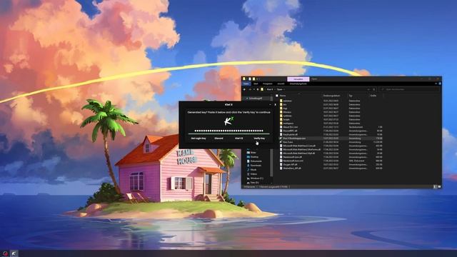The height and width of the screenshot is (257, 457).
Task: Go up one folder level in Explorer
Action: point(258,89)
